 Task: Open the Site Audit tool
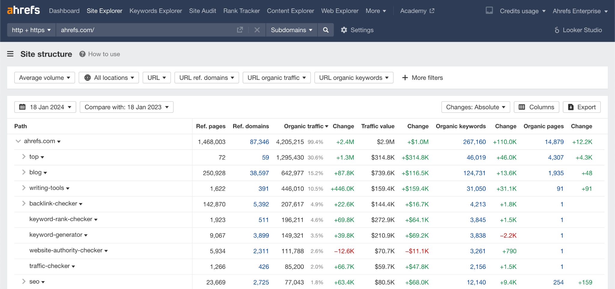point(202,11)
